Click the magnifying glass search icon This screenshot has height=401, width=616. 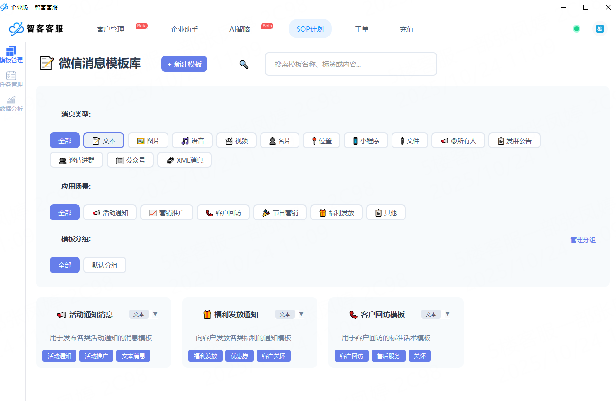(x=243, y=64)
